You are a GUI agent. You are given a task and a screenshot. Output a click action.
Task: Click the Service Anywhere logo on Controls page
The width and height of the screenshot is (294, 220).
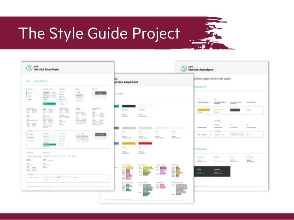29,68
